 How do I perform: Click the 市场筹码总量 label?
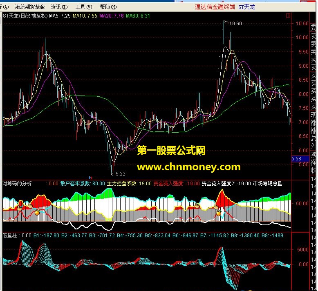point(267,184)
